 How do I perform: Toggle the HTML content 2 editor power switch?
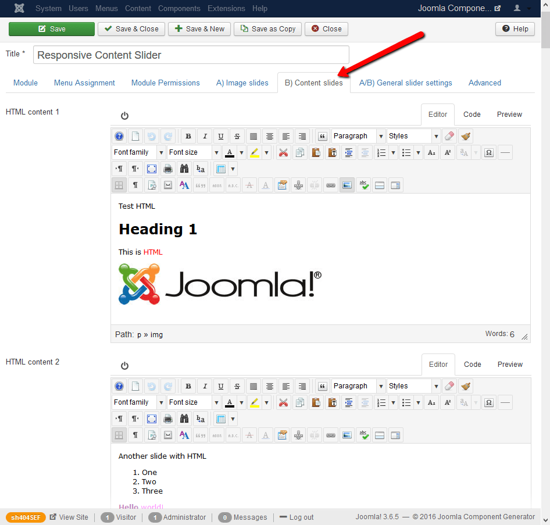point(124,366)
